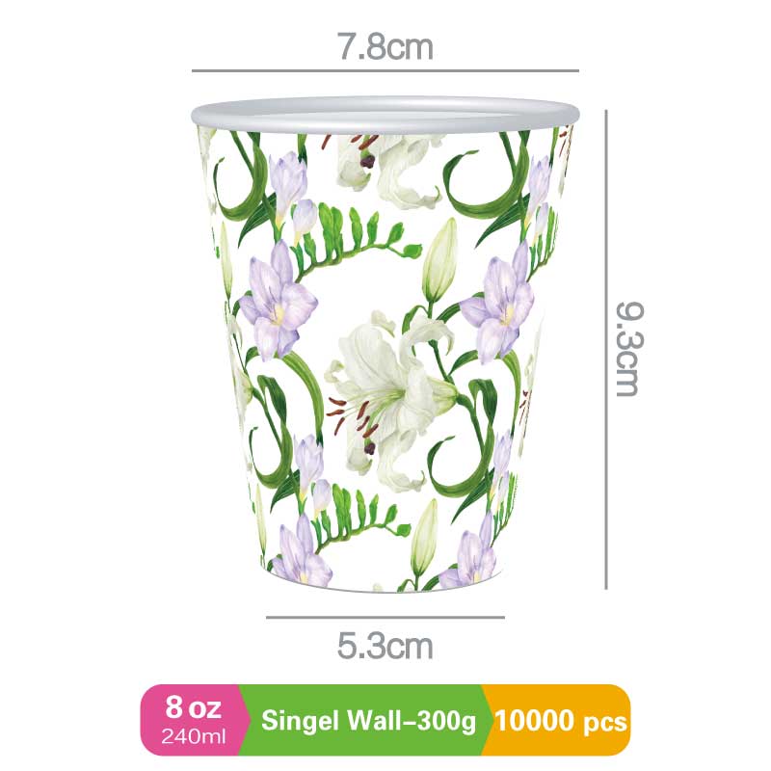Click the partial white lily near cup top
The width and height of the screenshot is (771, 771).
[x=388, y=170]
